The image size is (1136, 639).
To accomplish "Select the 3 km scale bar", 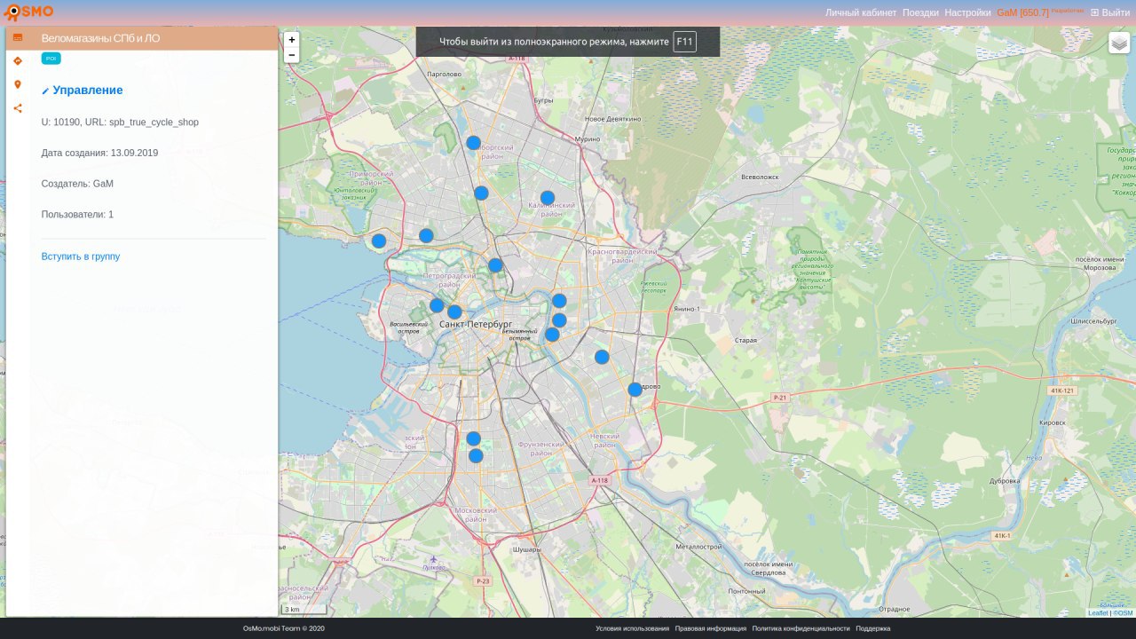I will (304, 610).
